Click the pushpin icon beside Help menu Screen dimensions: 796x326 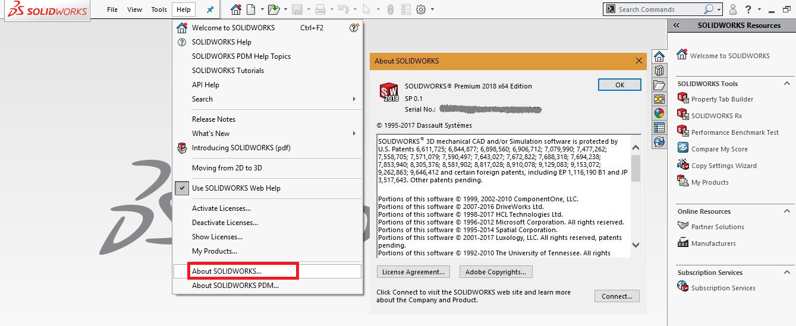(x=210, y=10)
